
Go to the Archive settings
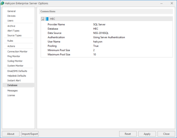coord(11,26)
